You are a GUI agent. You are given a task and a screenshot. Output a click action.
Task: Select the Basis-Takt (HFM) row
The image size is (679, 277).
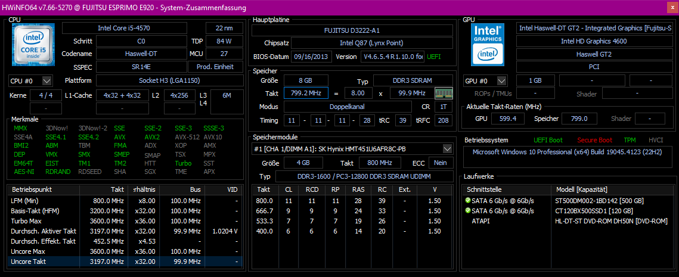tap(125, 211)
